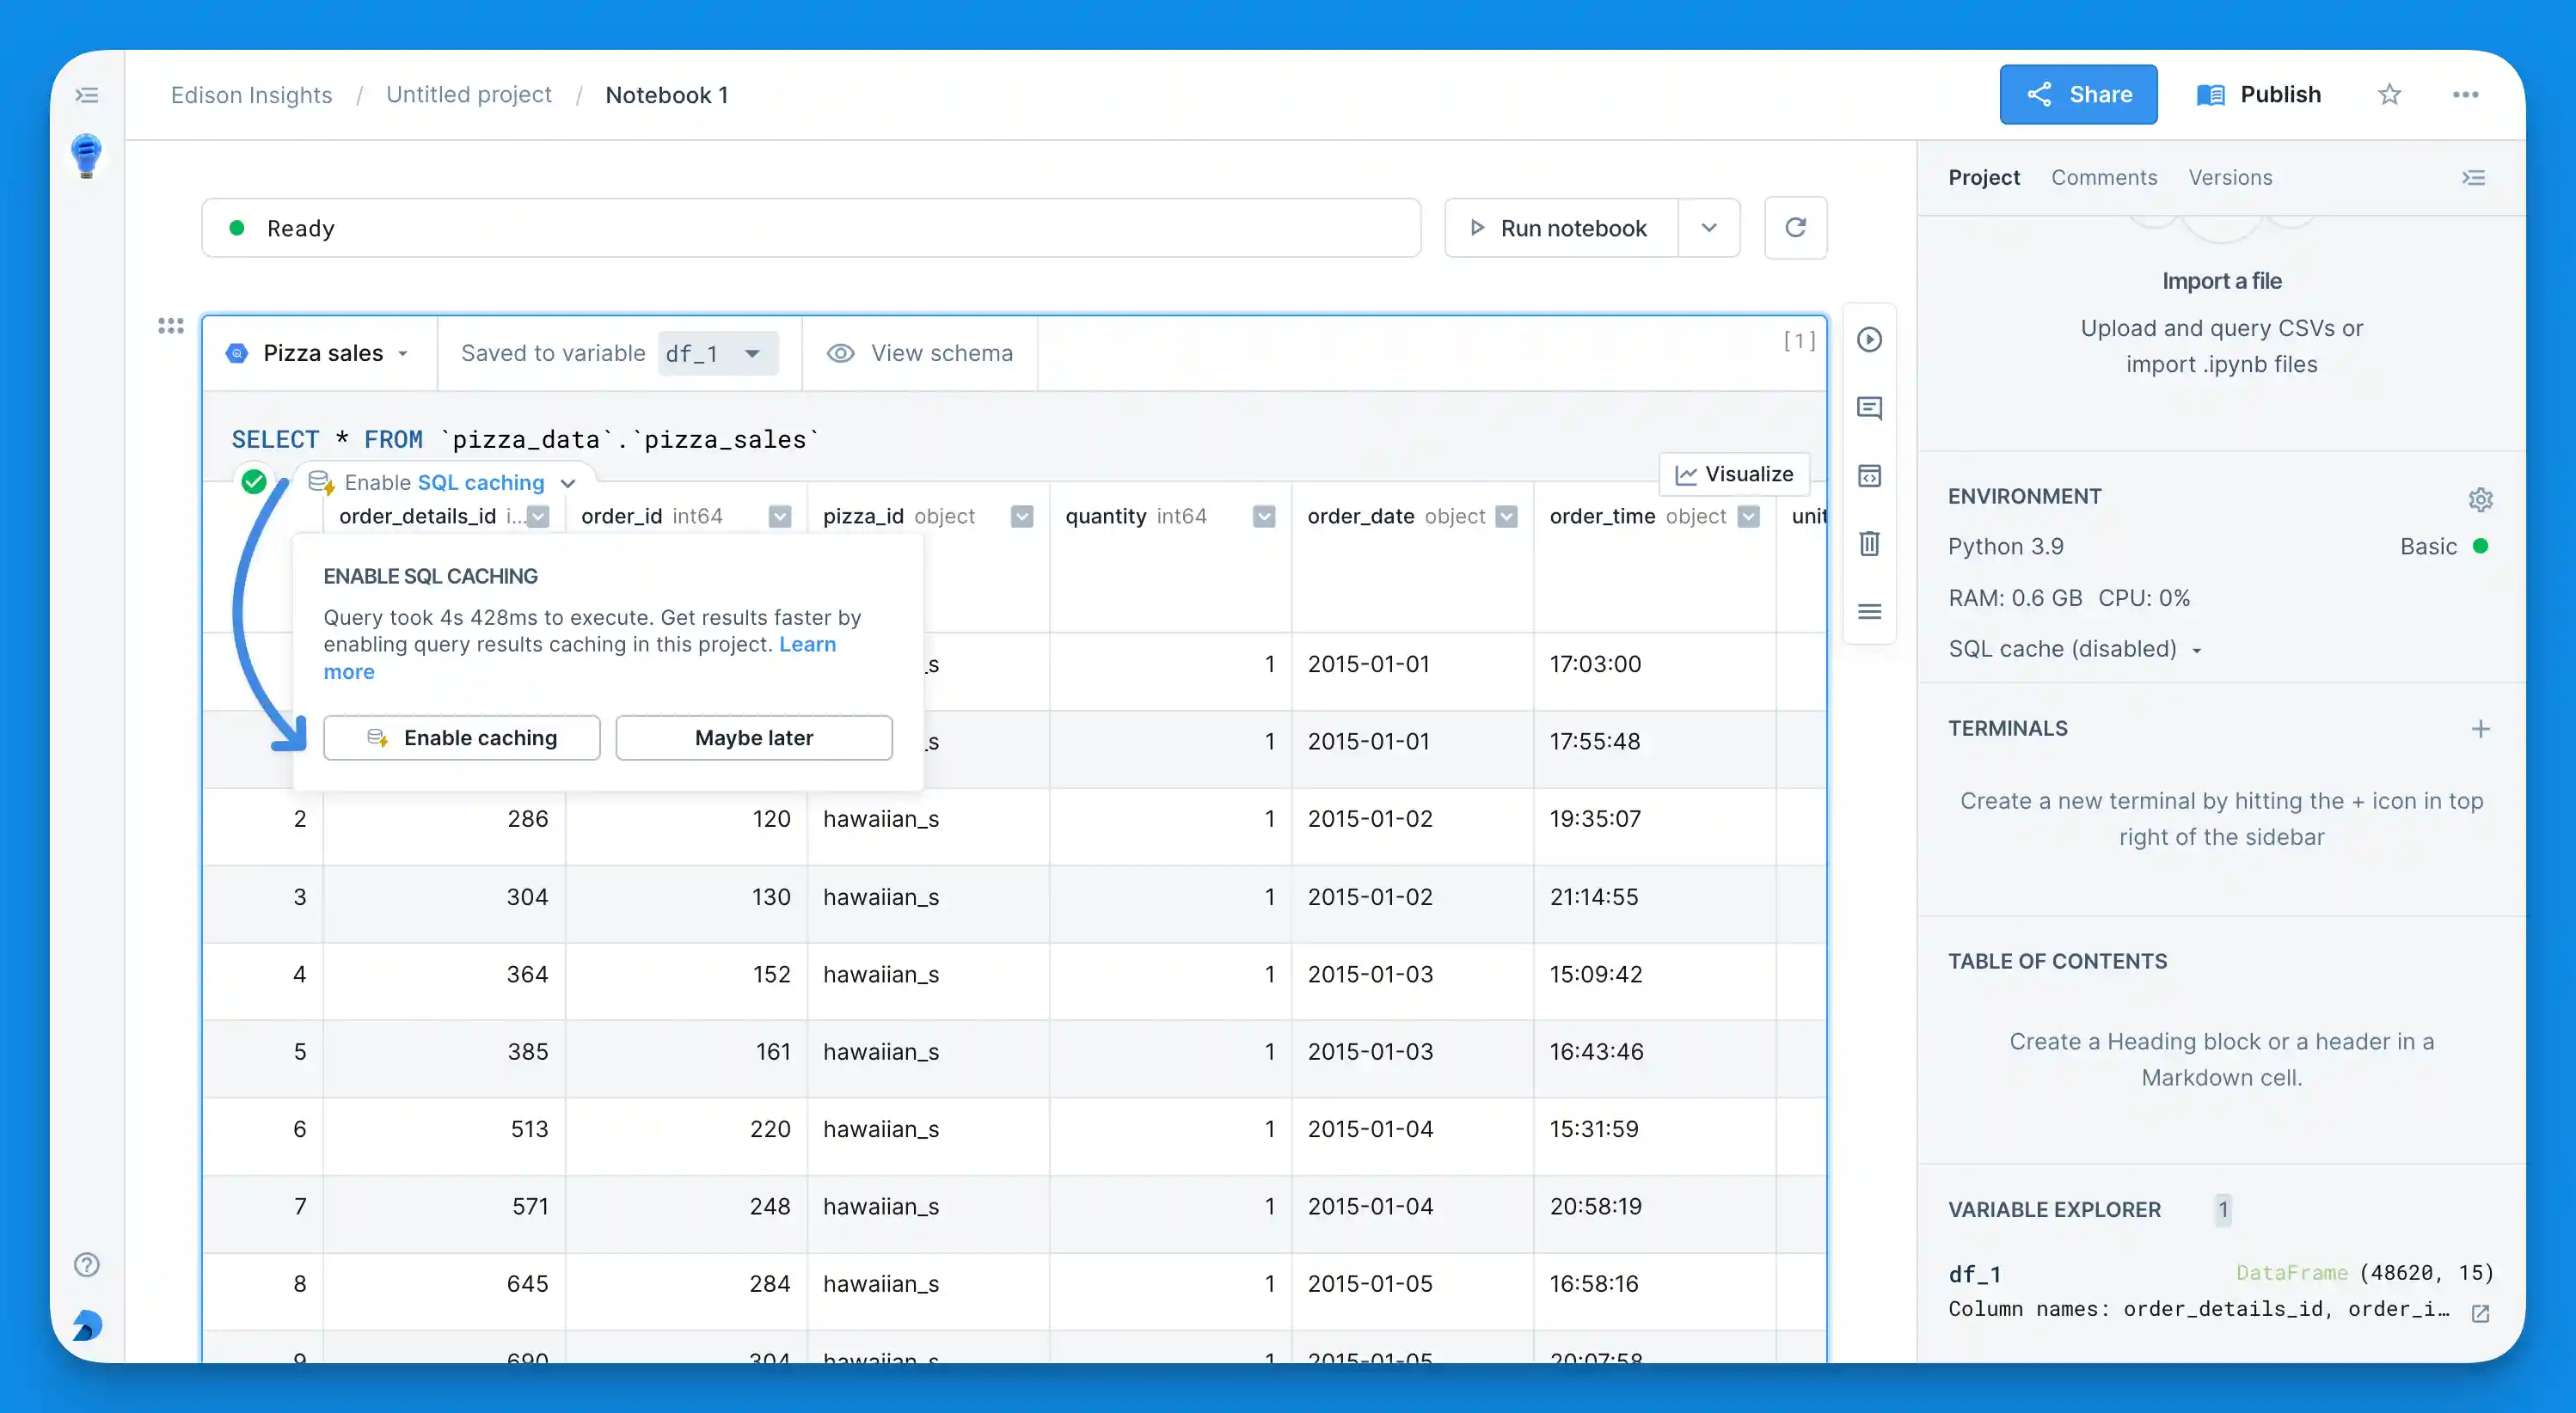This screenshot has width=2576, height=1413.
Task: Click the Enable caching button
Action: [461, 737]
